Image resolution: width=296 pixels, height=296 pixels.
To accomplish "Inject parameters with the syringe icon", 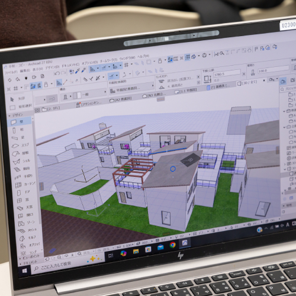I will [x=83, y=70].
